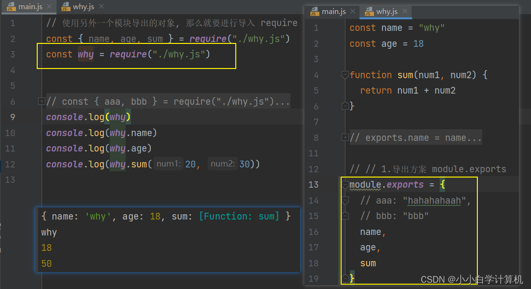Image resolution: width=531 pixels, height=289 pixels.
Task: Collapse function sum fold marker at line 4
Action: 345,75
